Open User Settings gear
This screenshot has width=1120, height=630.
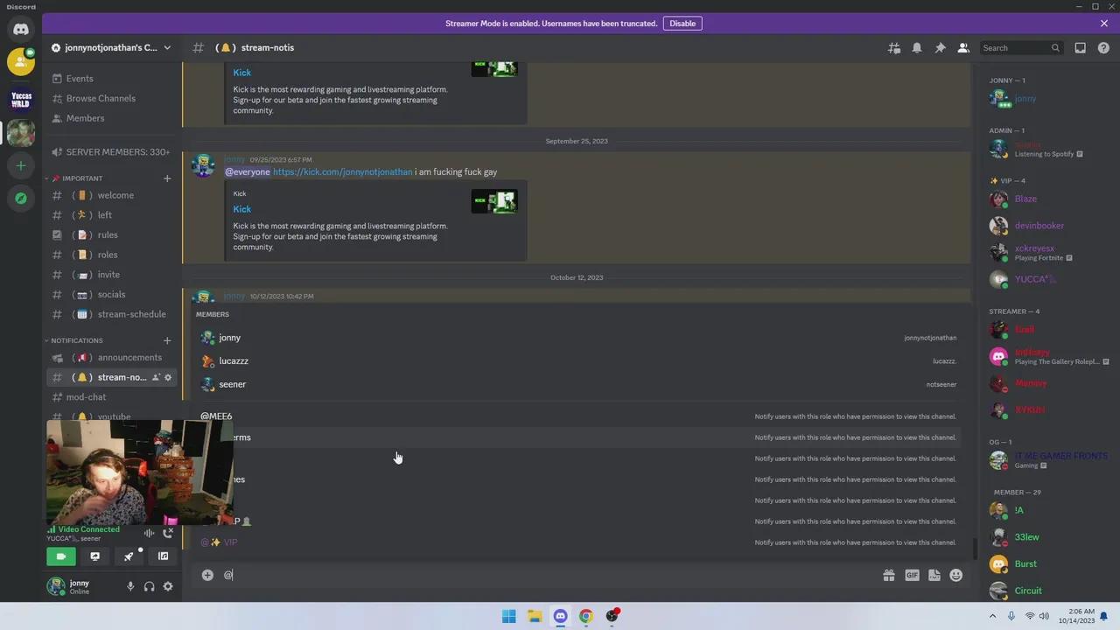coord(168,587)
